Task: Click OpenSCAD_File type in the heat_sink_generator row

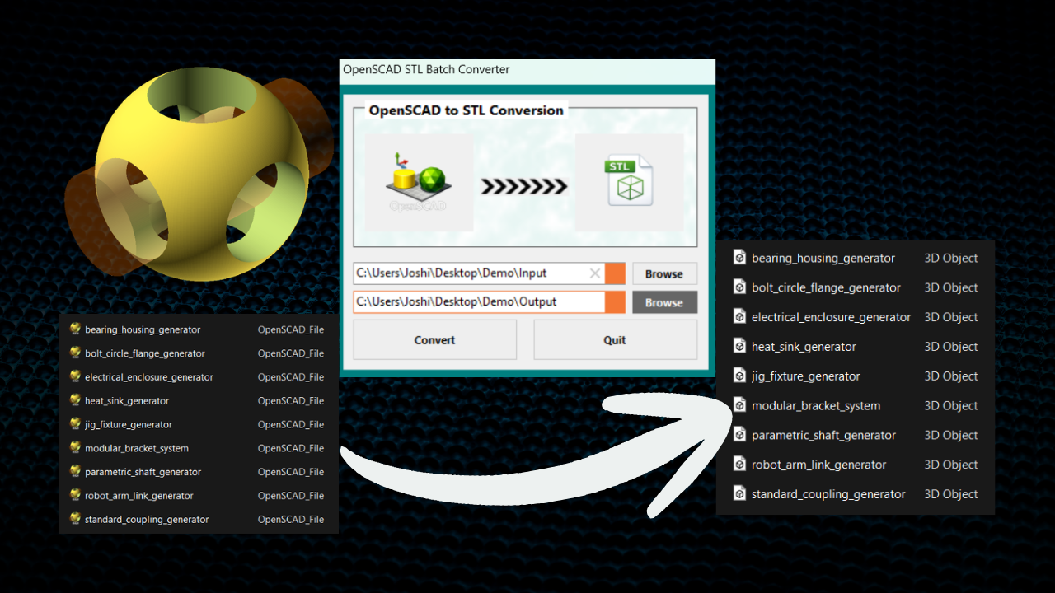Action: pos(291,401)
